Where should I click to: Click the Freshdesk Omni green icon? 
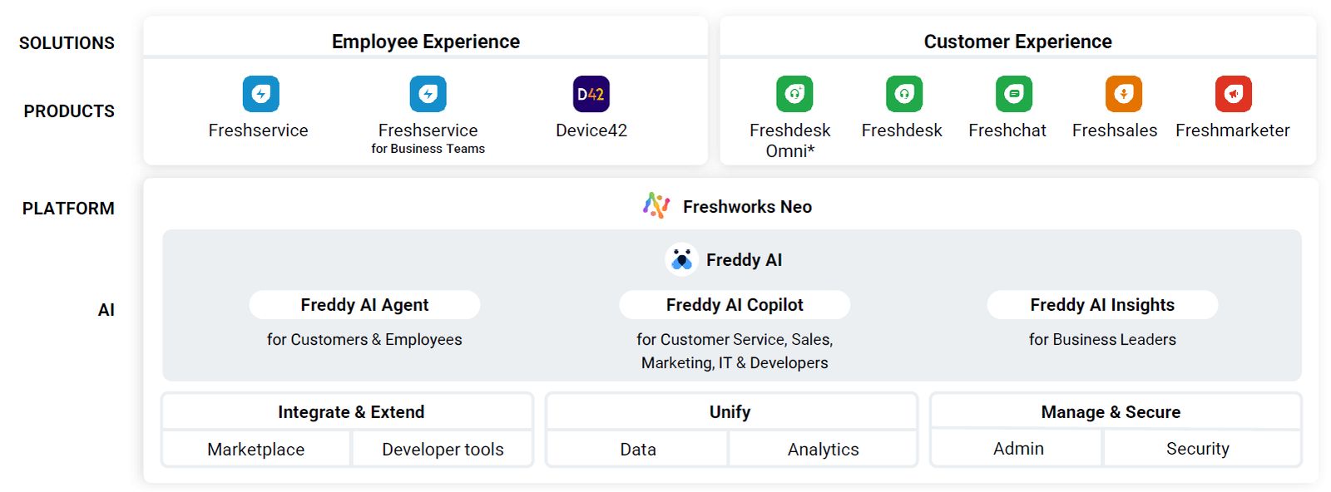coord(794,94)
